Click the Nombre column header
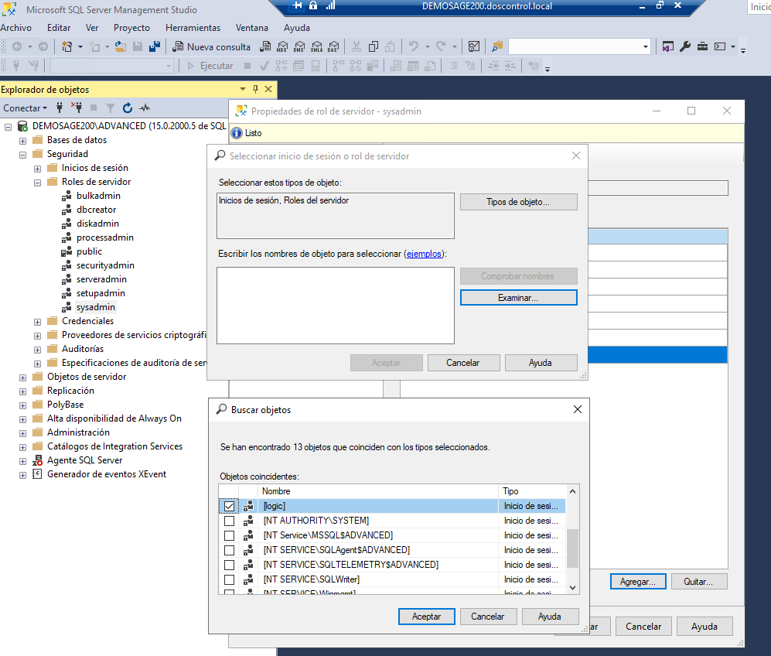771x656 pixels. pyautogui.click(x=377, y=491)
